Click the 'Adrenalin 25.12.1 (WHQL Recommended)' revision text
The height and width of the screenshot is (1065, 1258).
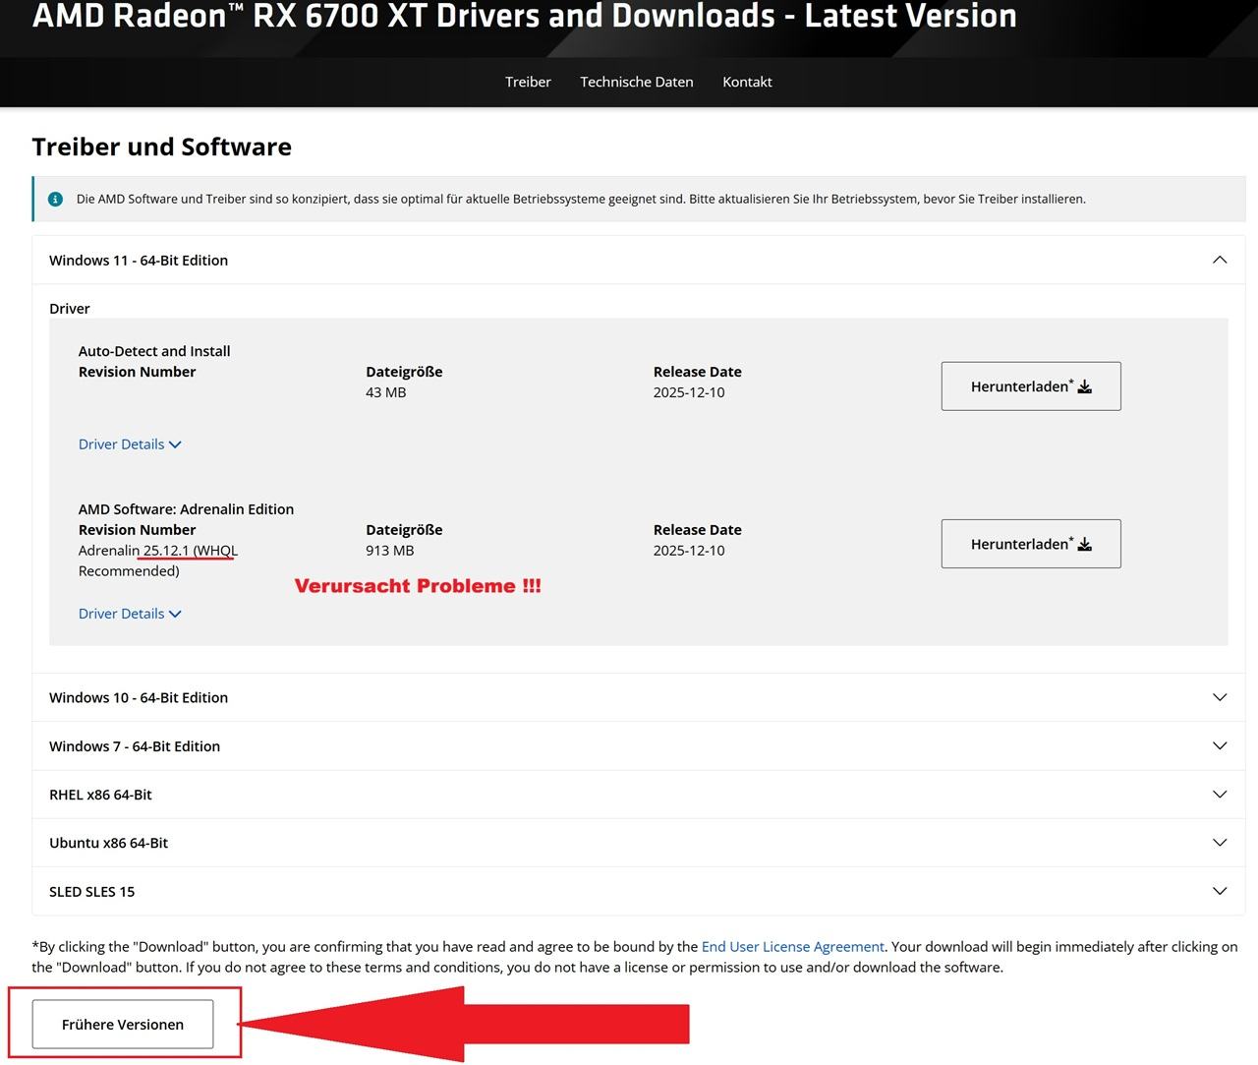coord(158,561)
